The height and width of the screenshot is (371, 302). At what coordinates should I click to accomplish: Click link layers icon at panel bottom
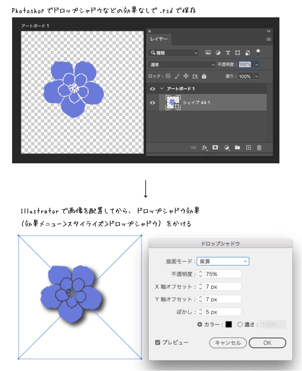[193, 148]
